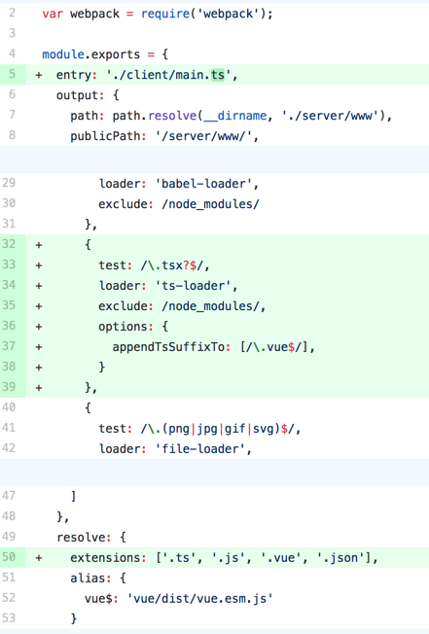Click the 'file-loader' string on line 42
429x634 pixels.
(203, 449)
